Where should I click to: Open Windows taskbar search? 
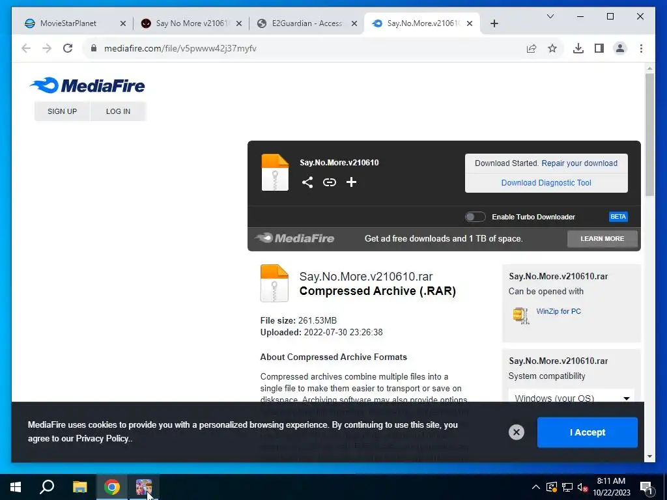click(47, 487)
